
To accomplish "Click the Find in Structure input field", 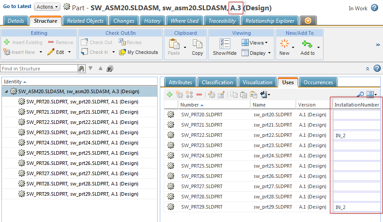I will click(x=39, y=69).
